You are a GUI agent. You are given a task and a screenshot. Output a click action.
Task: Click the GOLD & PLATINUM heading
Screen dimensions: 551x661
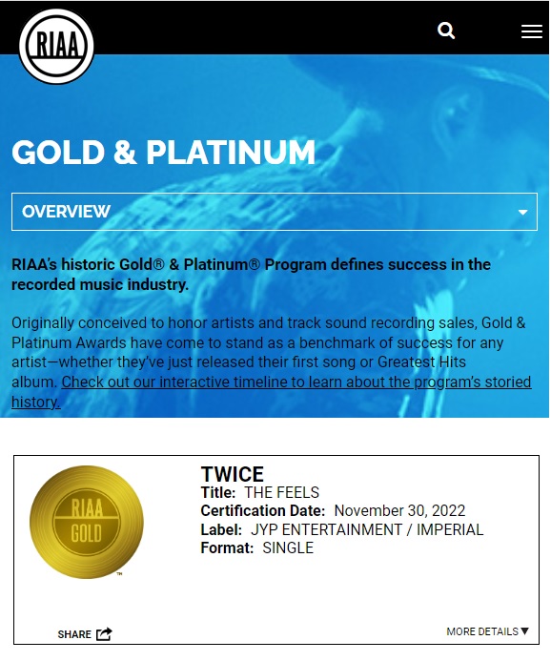[163, 153]
